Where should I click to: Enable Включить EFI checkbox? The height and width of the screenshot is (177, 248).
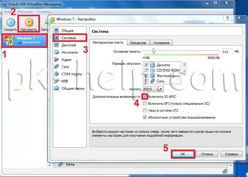pos(145,104)
